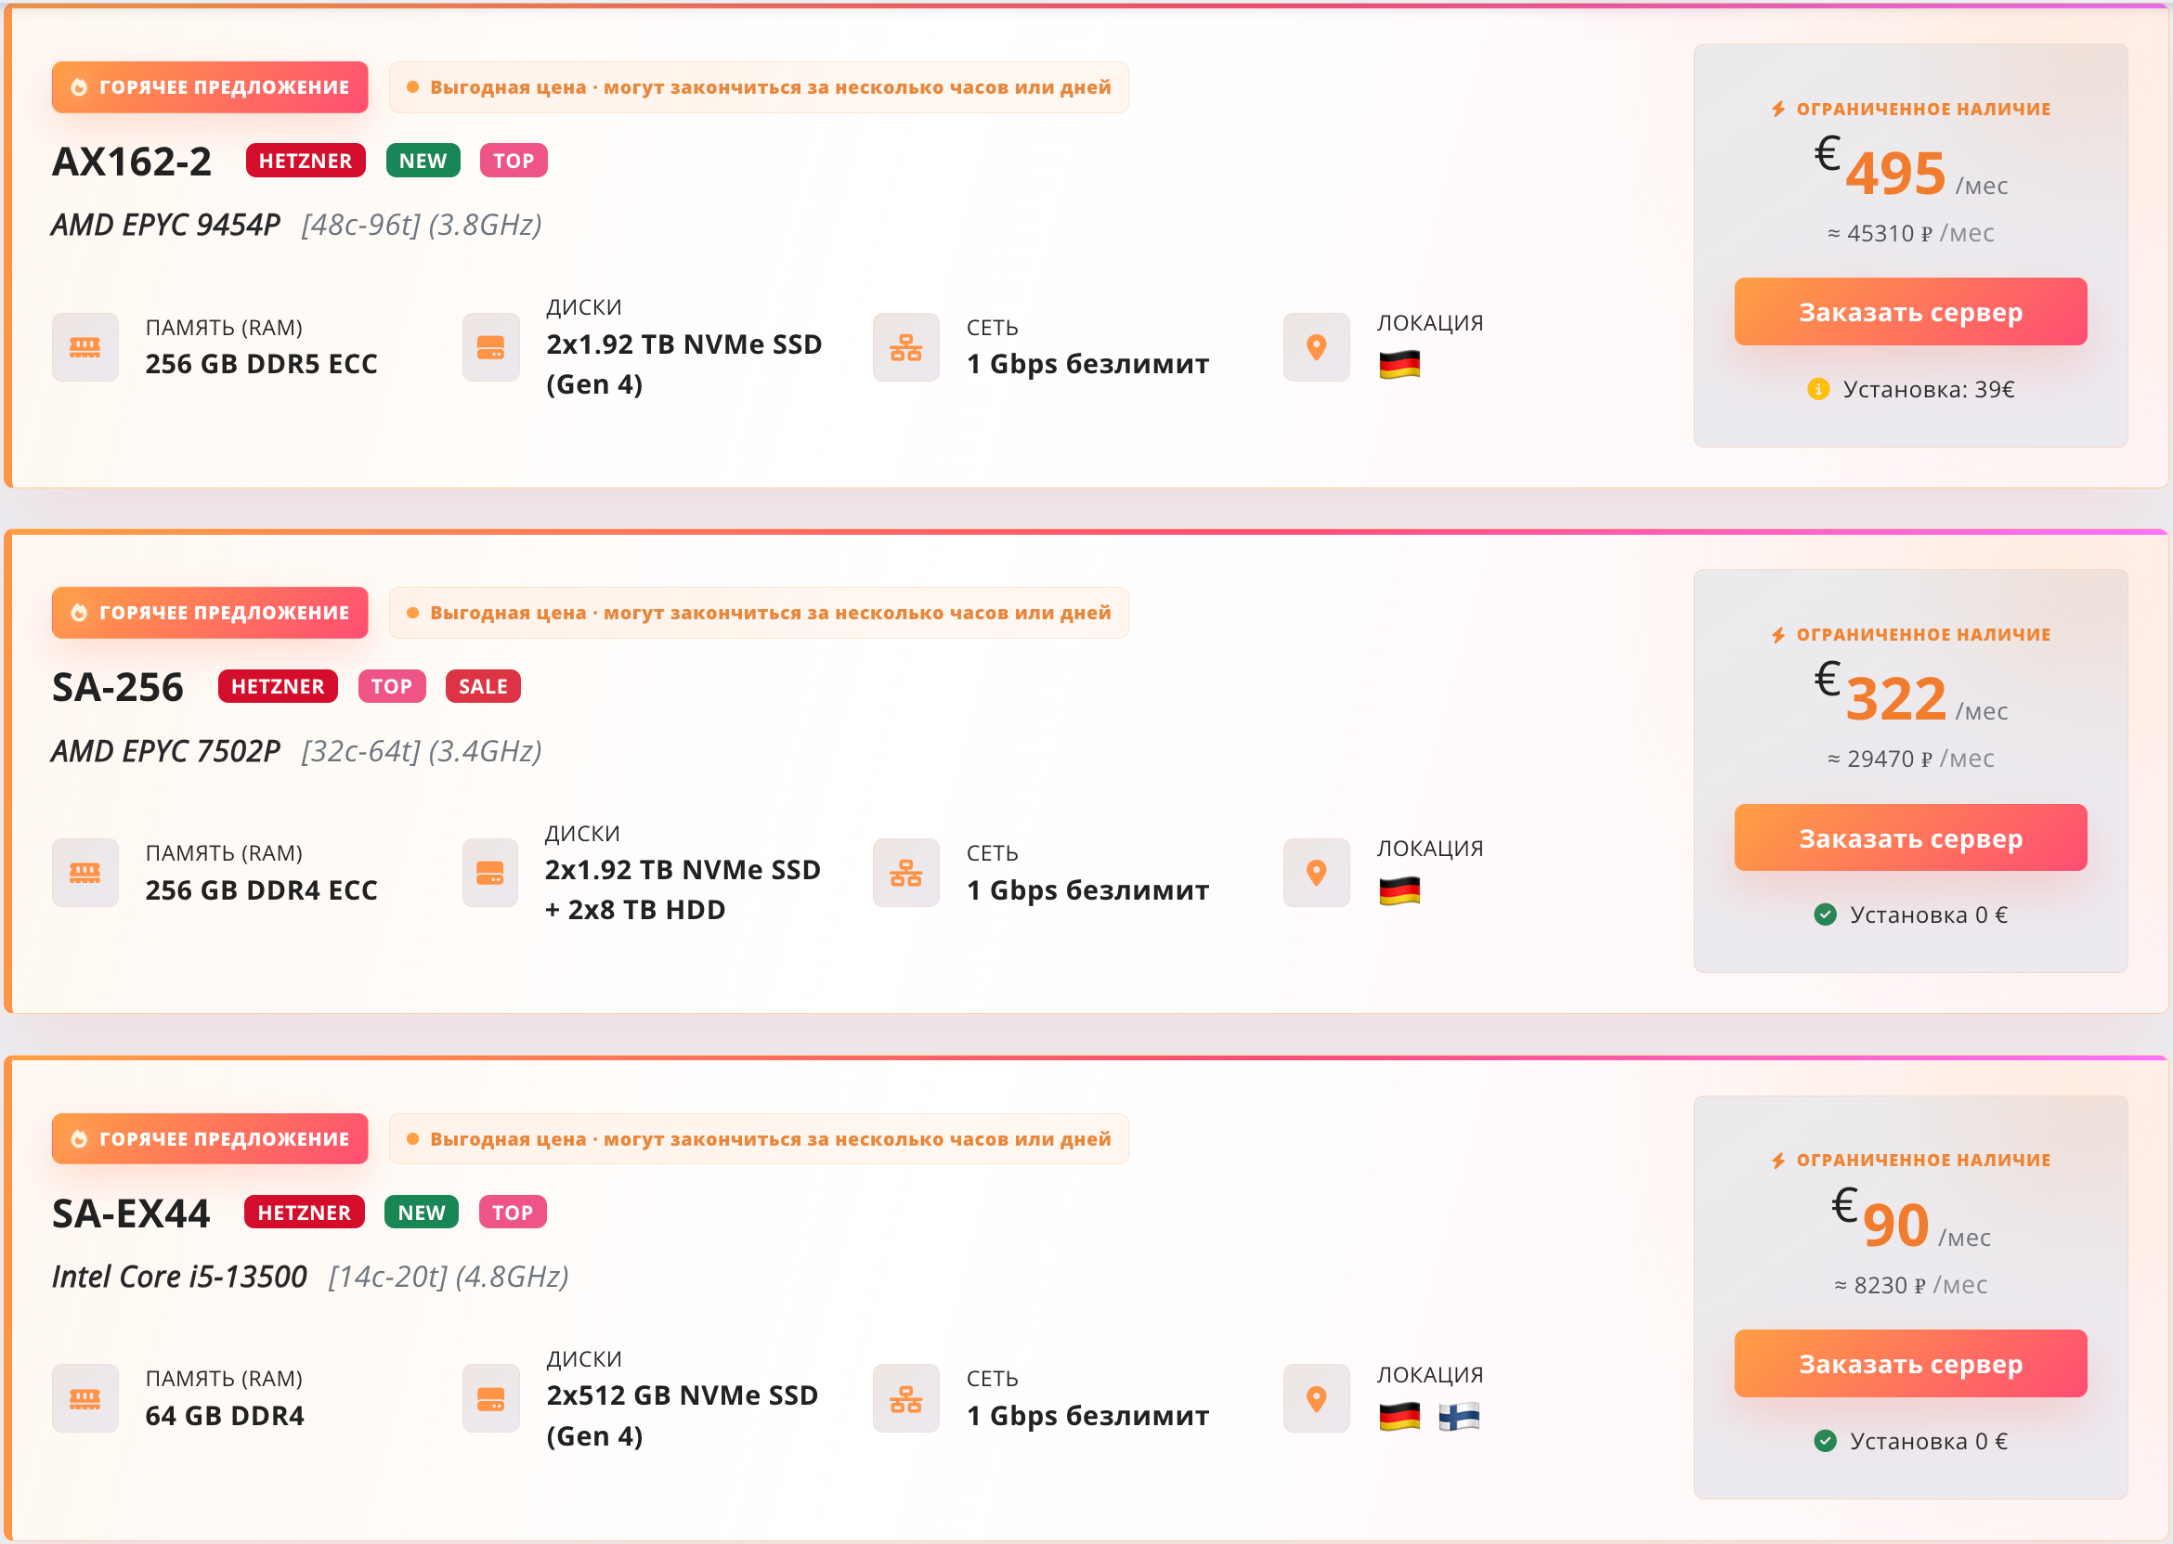Screen dimensions: 2173x1544
Task: Click the disk storage icon for SA-256
Action: click(x=489, y=873)
